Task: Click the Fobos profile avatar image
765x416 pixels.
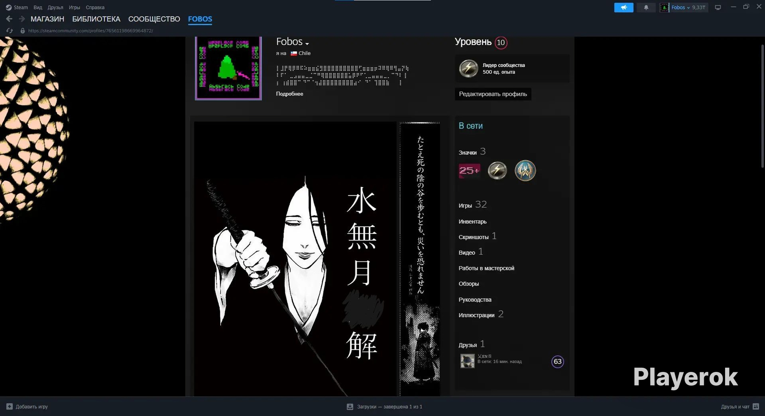Action: point(228,68)
